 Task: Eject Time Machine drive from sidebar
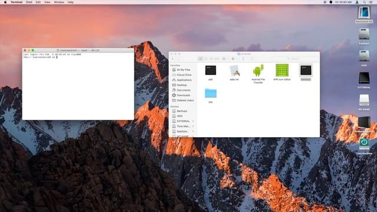coord(193,126)
